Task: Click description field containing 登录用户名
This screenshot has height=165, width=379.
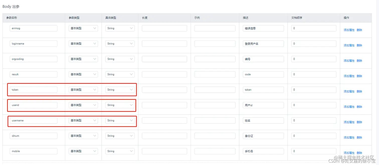Action: click(x=263, y=43)
